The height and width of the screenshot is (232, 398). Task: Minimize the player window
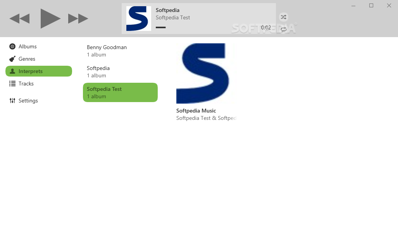pos(353,5)
